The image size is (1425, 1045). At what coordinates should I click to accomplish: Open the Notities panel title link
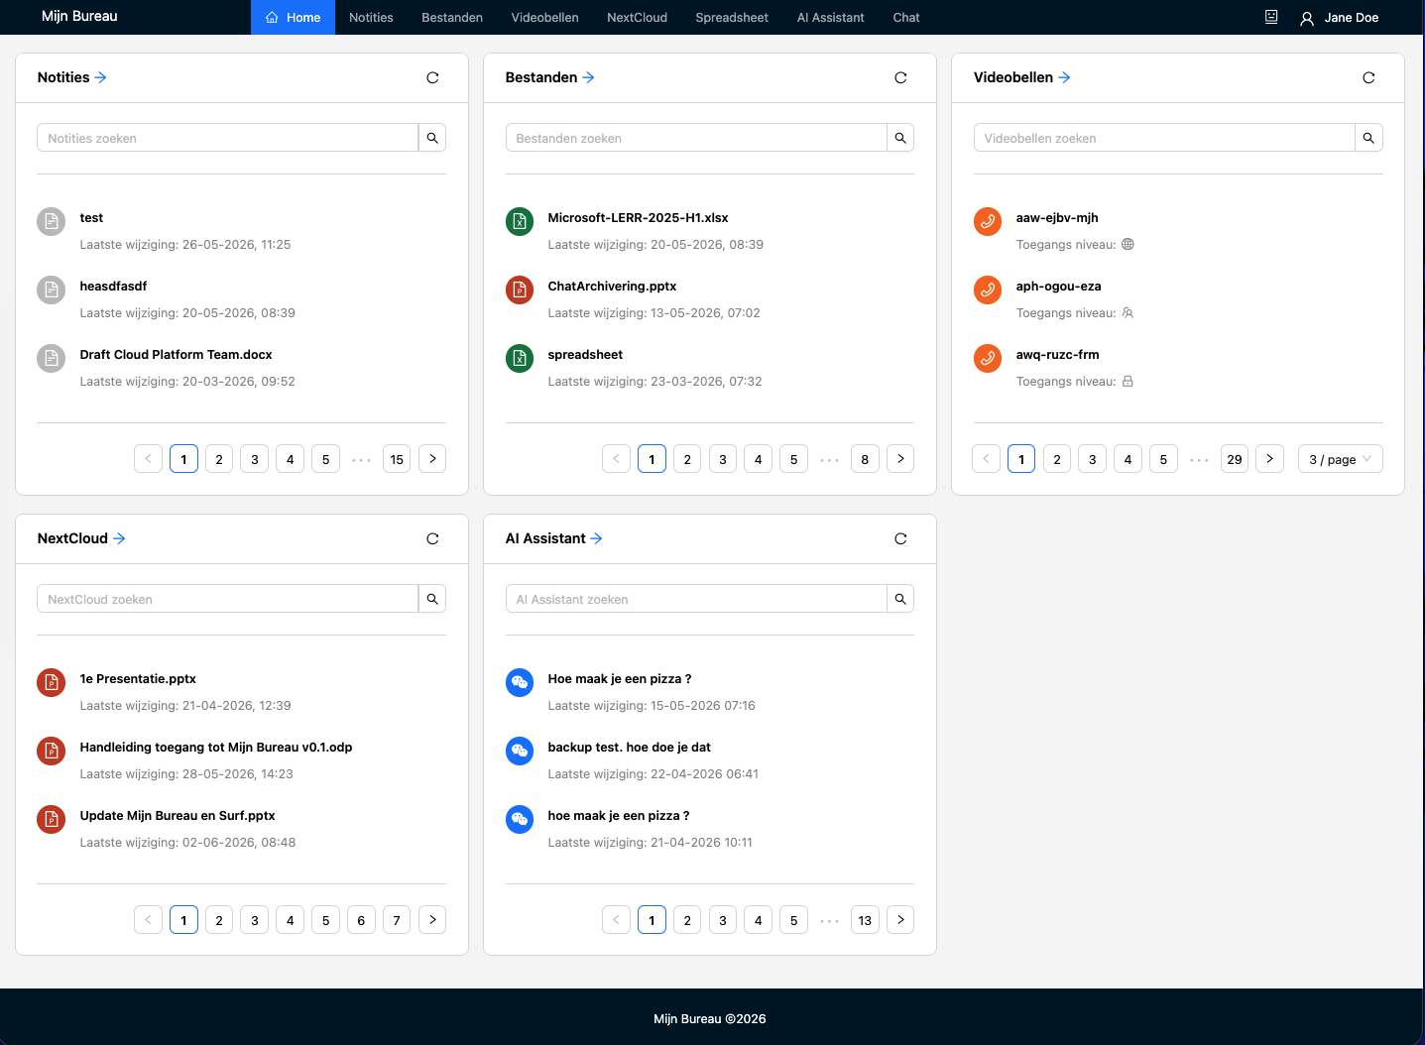point(71,77)
